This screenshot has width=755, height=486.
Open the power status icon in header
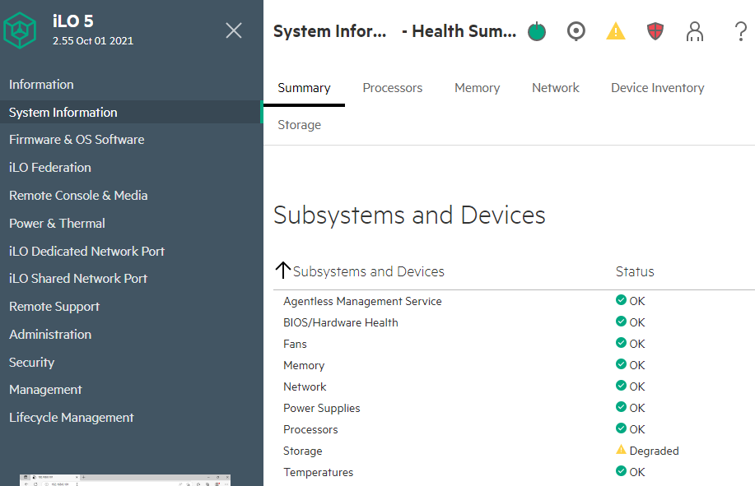[536, 31]
